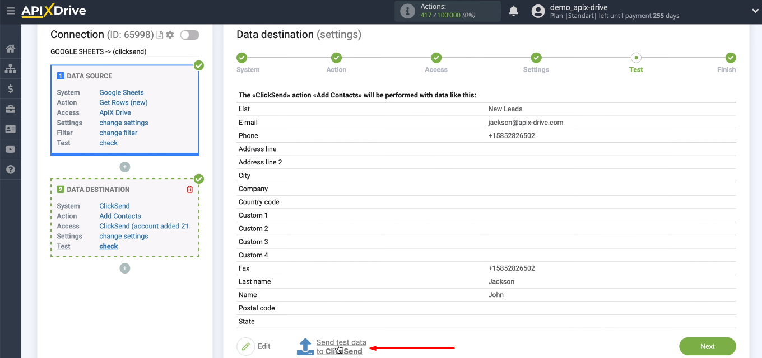Image resolution: width=762 pixels, height=358 pixels.
Task: Delete data destination with trash icon
Action: click(189, 190)
